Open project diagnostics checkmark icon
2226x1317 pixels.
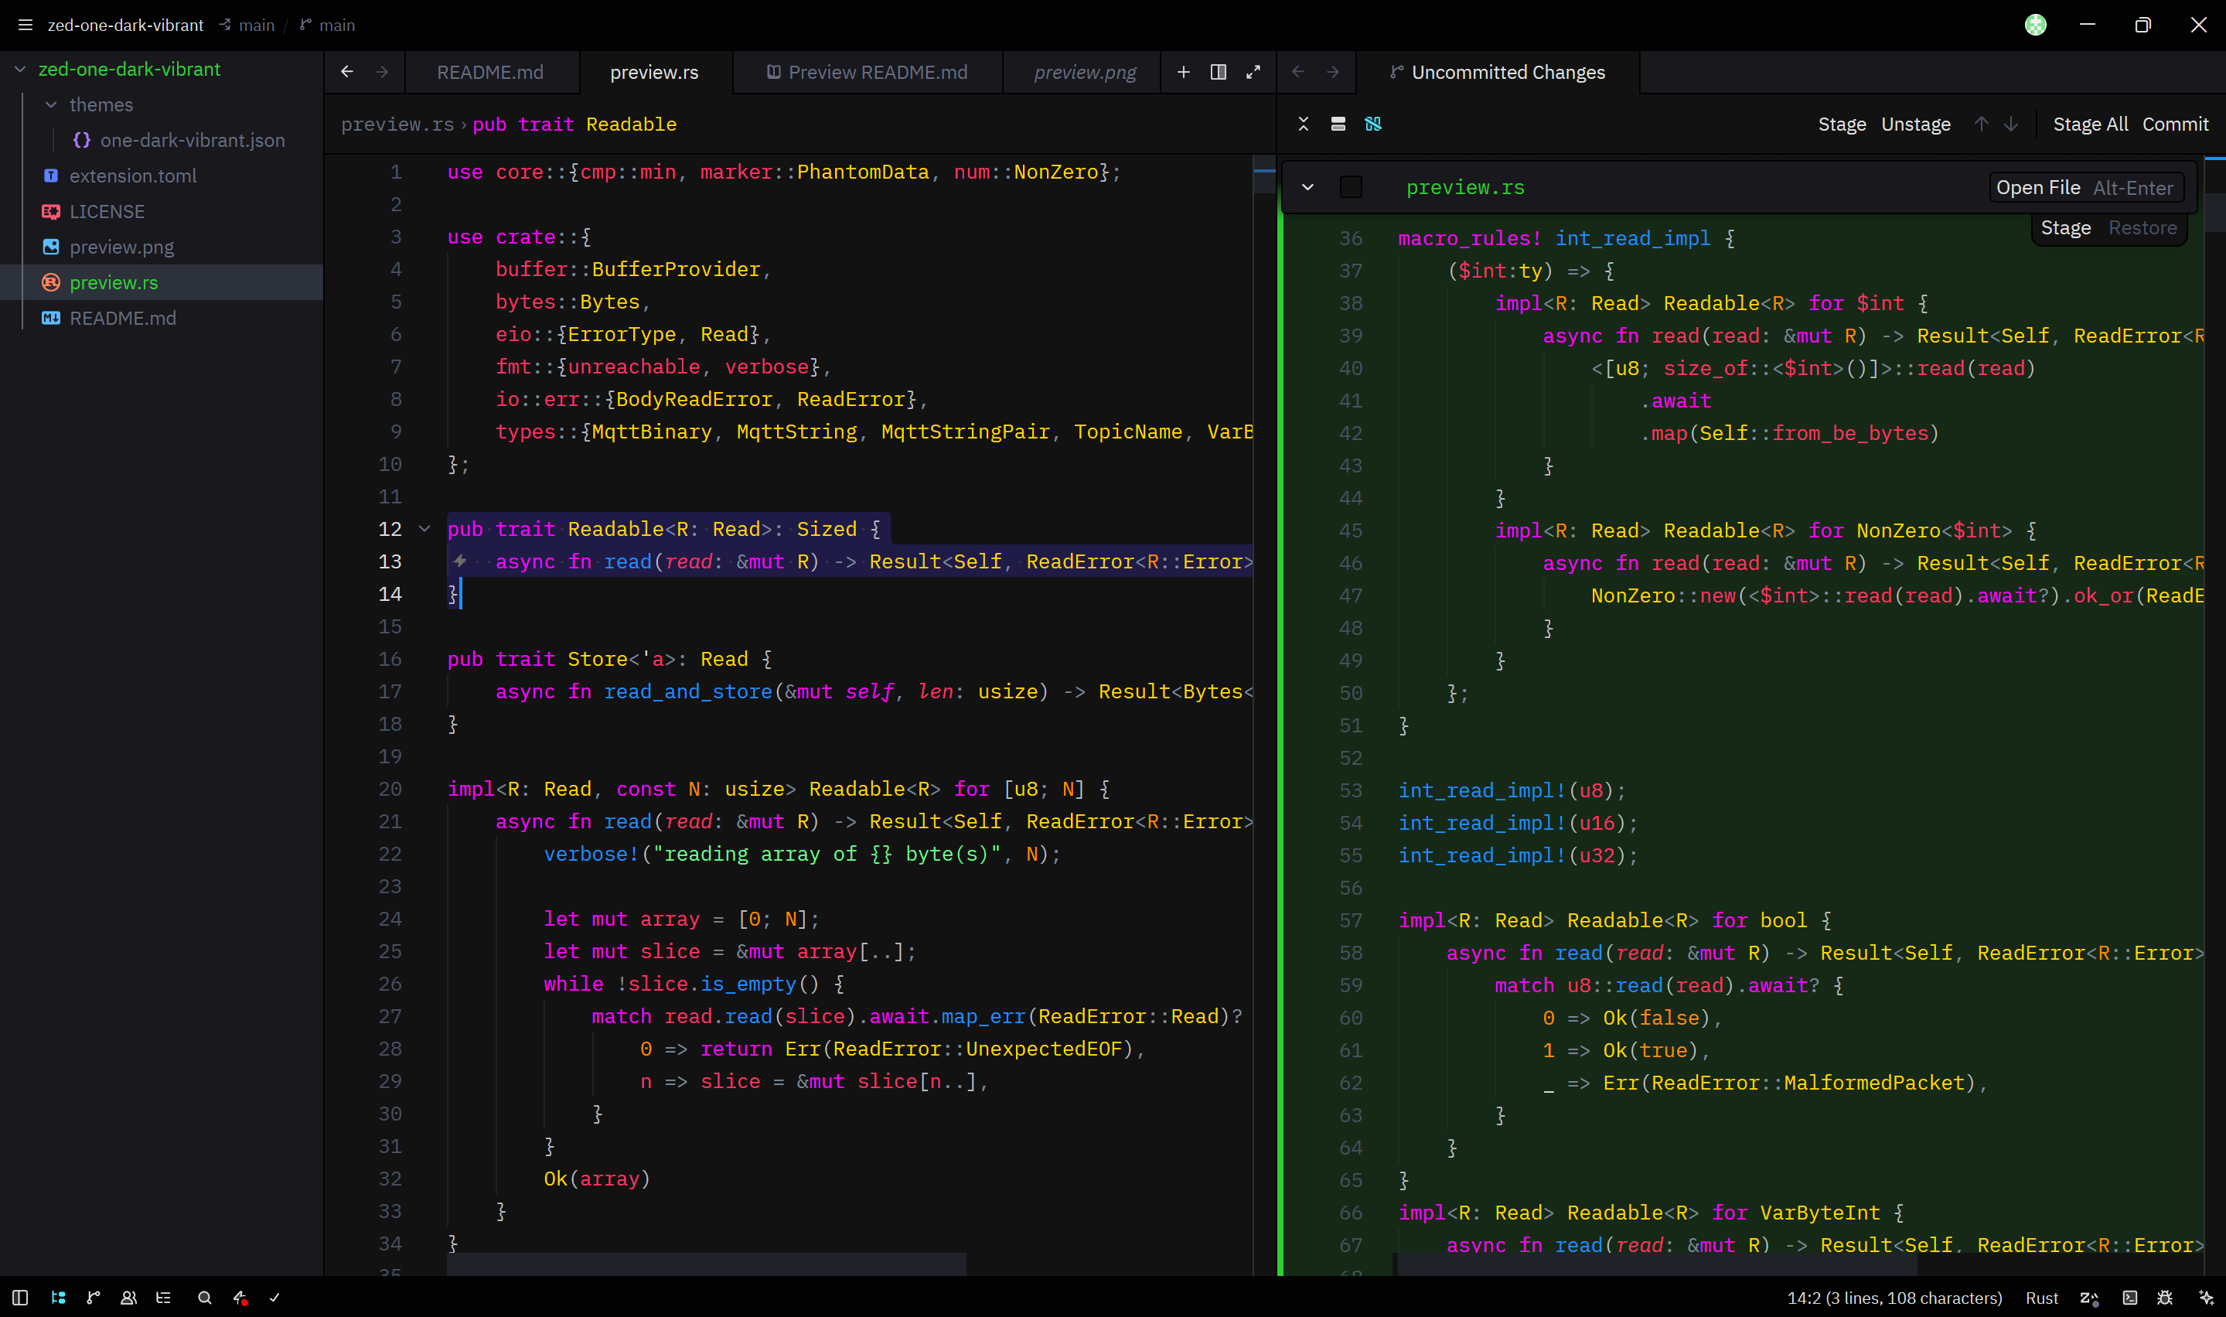pos(275,1298)
